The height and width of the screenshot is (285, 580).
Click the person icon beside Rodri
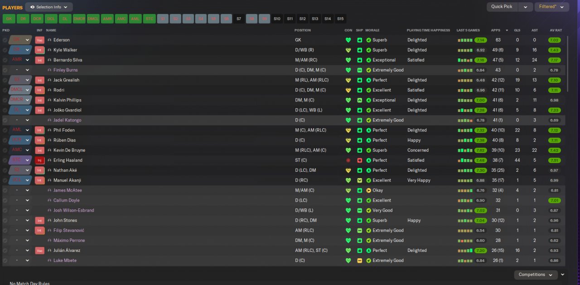(49, 90)
